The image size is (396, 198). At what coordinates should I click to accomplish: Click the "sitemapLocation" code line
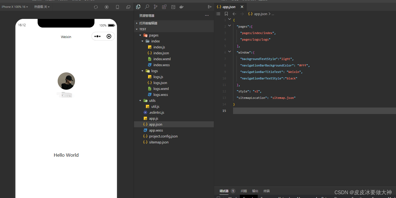tap(266, 98)
